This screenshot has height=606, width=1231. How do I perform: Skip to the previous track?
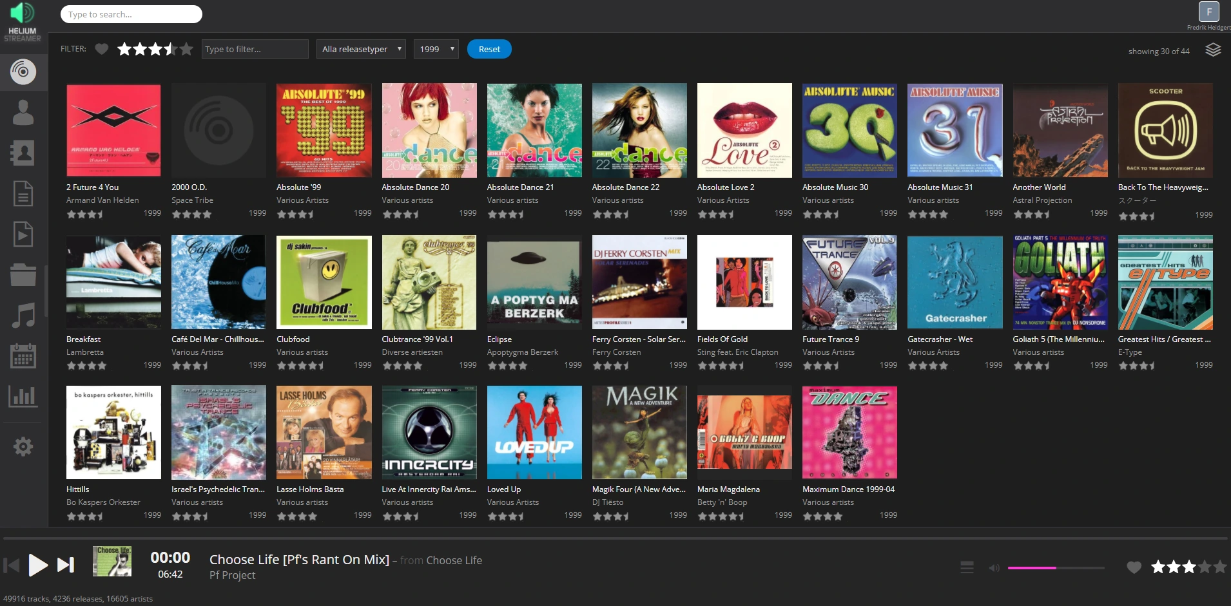(12, 565)
